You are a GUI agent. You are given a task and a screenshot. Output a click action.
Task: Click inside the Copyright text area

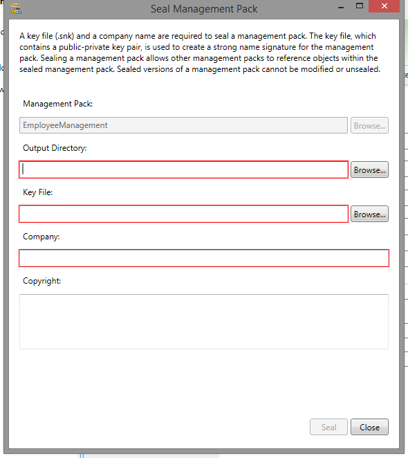point(204,322)
